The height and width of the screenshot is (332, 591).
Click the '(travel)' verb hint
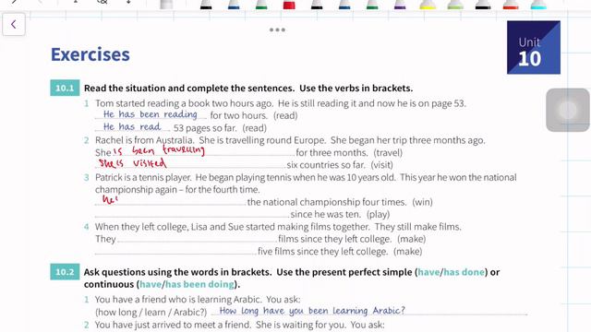click(x=388, y=153)
